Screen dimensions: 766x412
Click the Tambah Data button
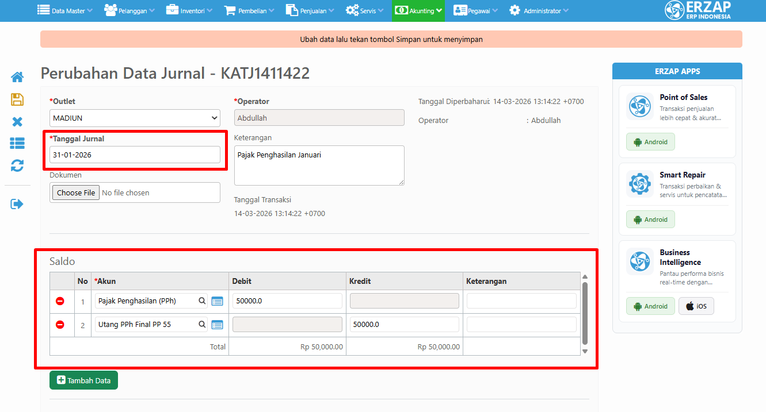83,380
